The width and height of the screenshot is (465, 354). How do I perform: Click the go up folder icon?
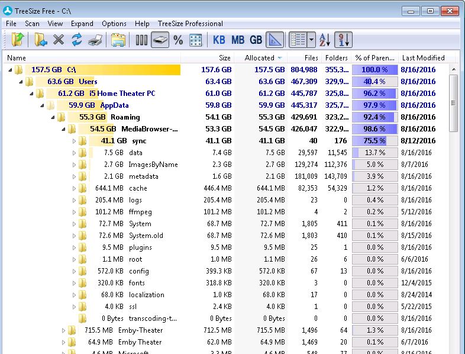18,40
